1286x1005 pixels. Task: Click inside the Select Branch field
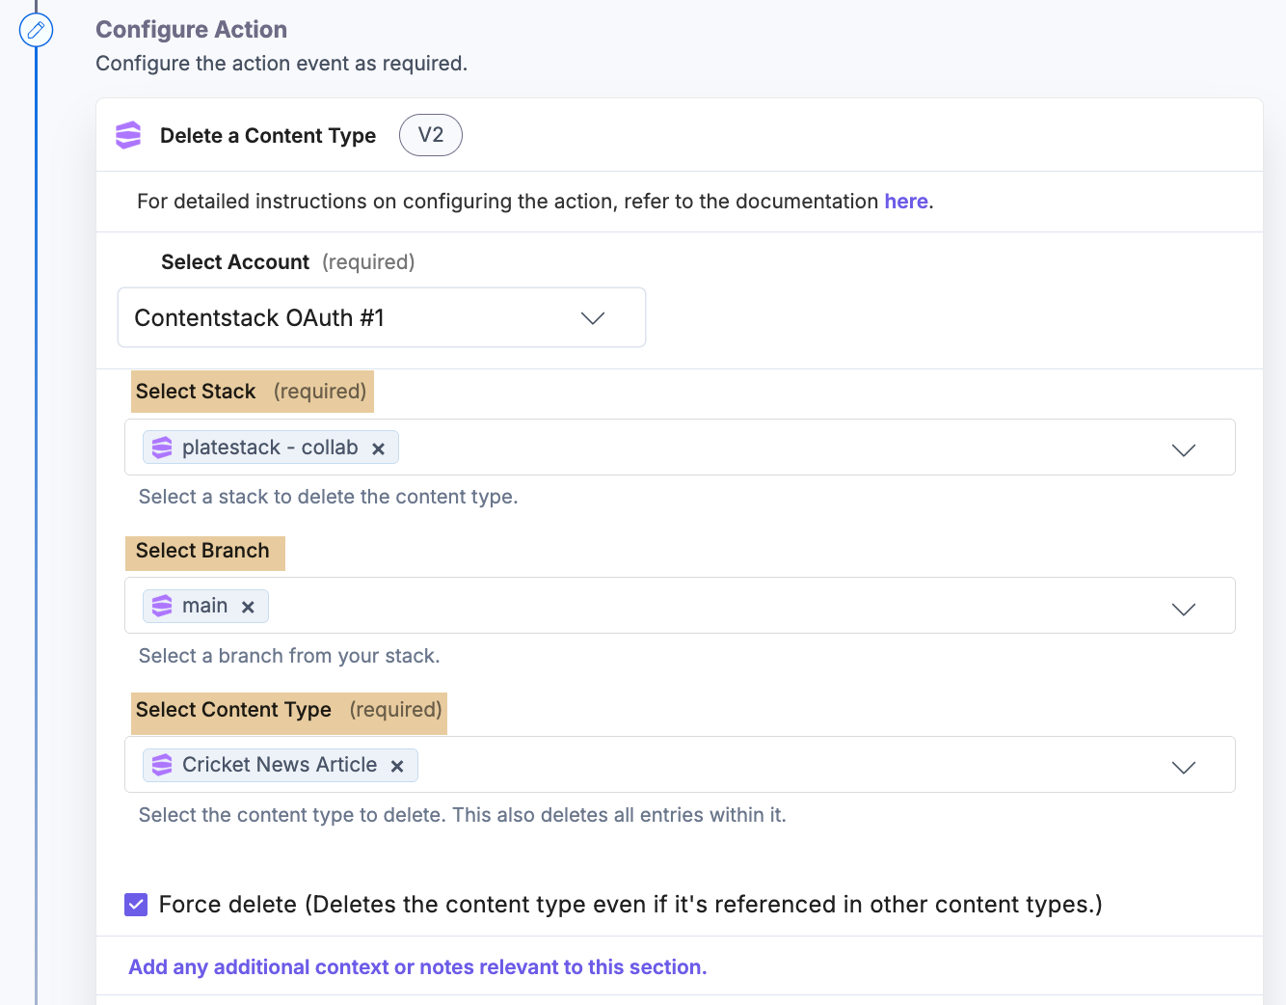[x=680, y=606]
